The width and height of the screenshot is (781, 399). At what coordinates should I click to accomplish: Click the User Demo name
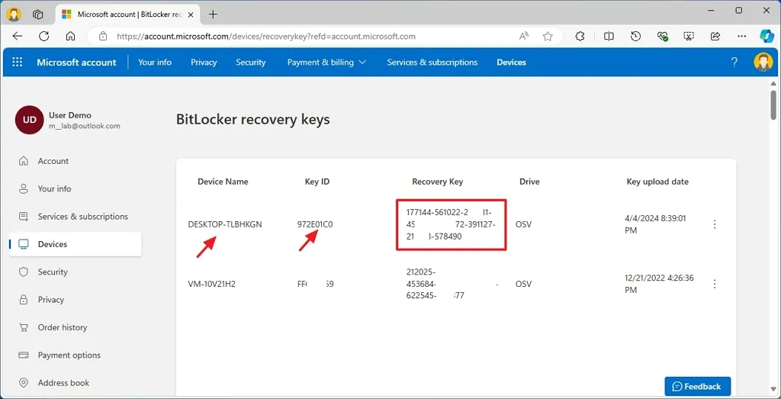pos(70,115)
